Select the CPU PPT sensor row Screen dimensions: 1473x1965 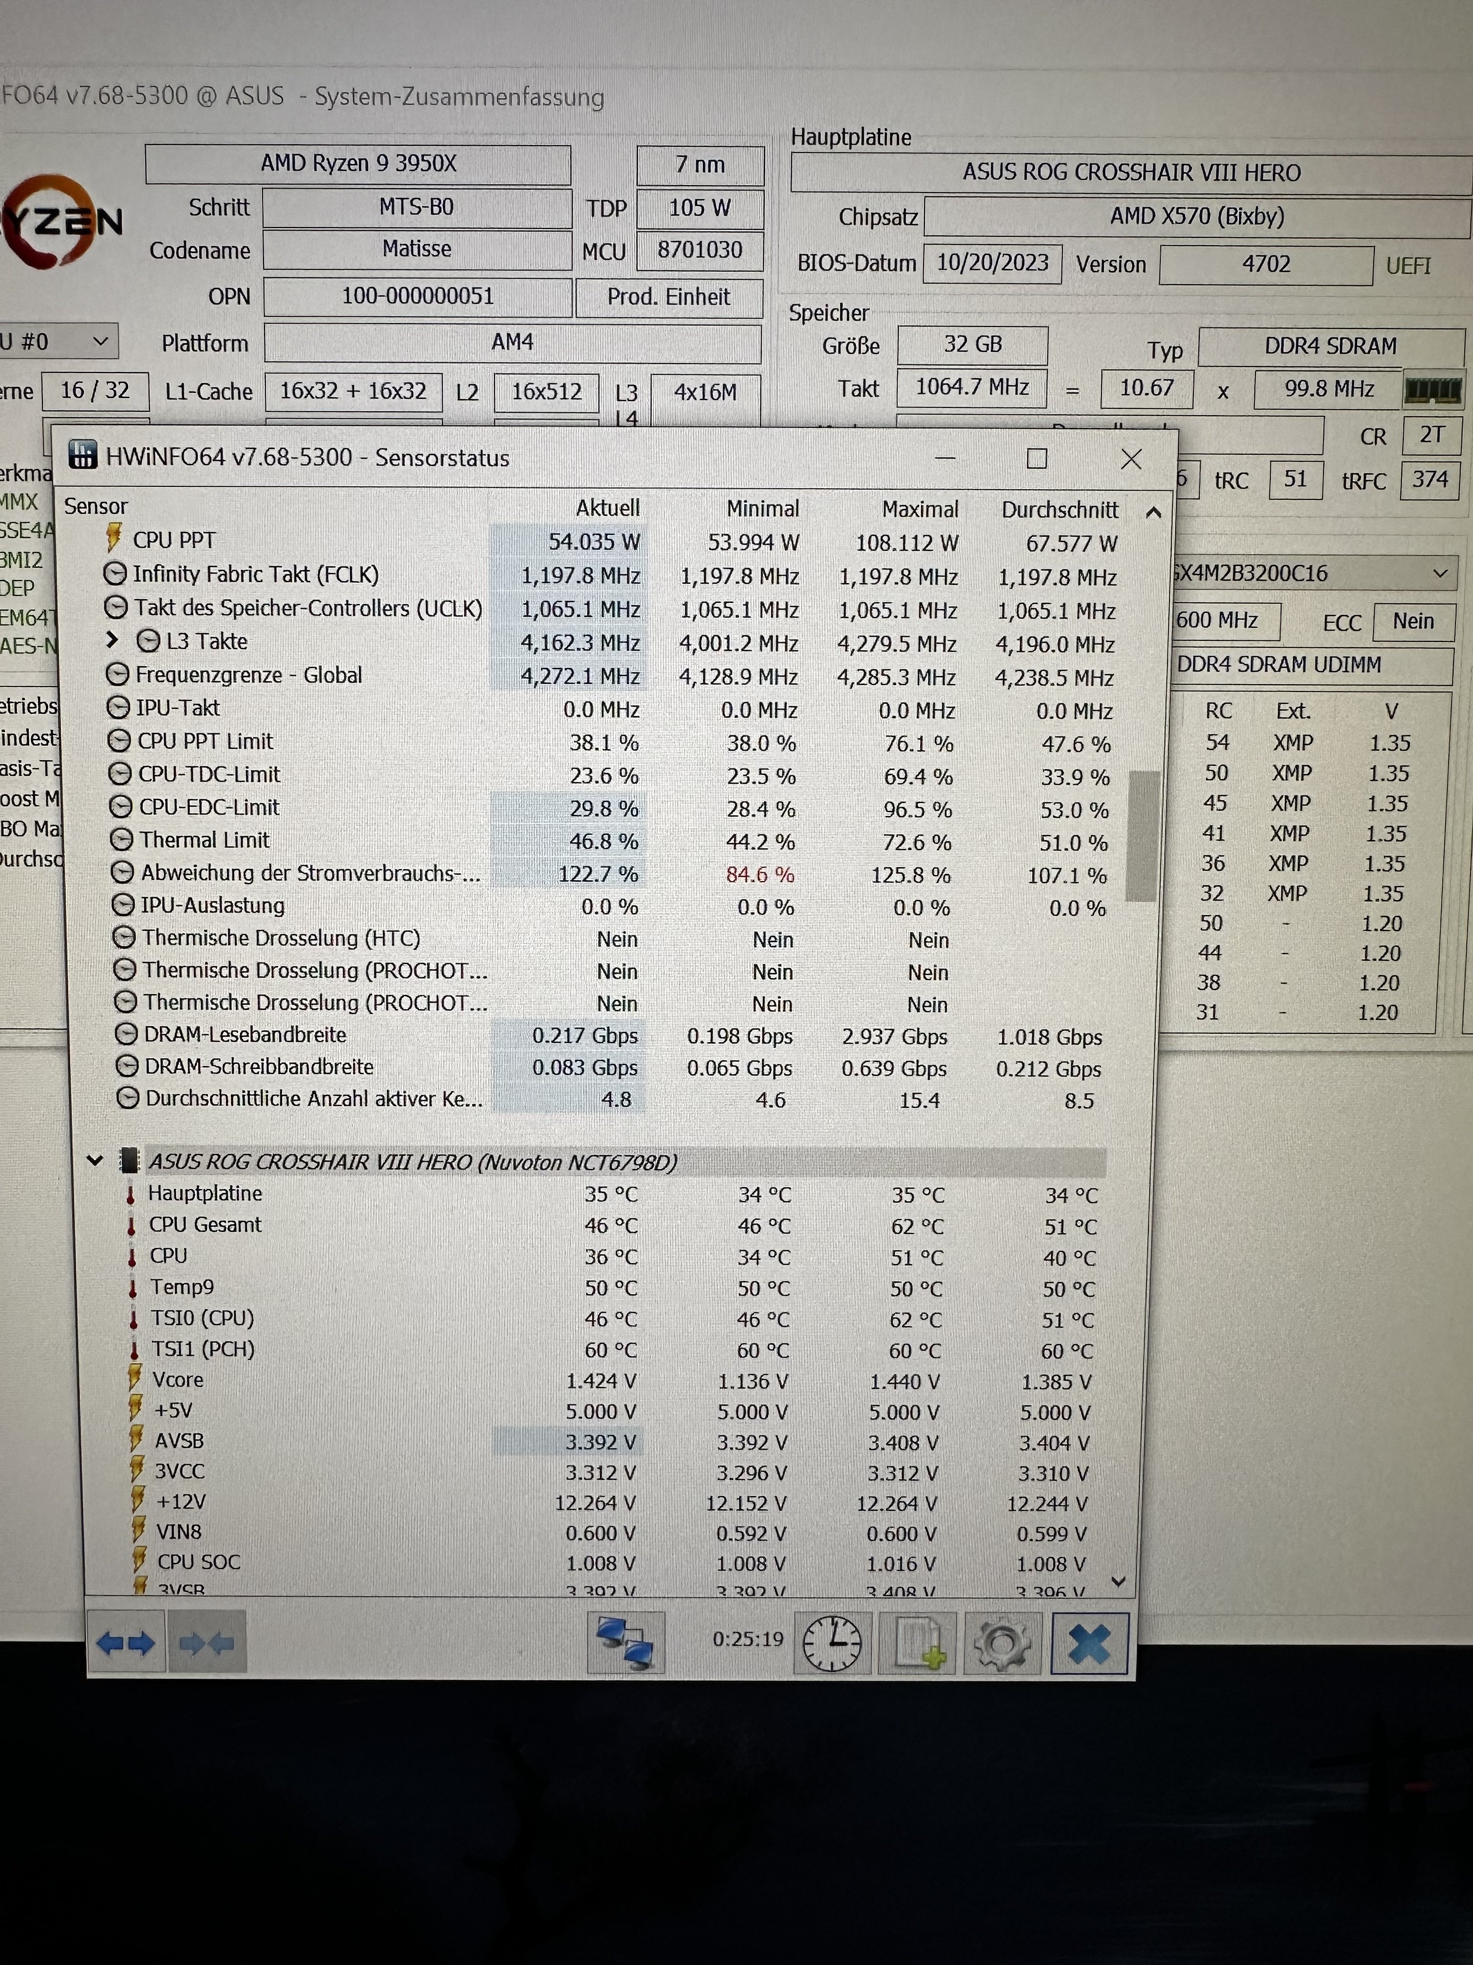174,540
